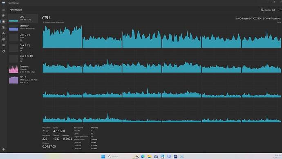The image size is (282, 159).
Task: Expand the hamburger navigation menu
Action: tap(3, 10)
